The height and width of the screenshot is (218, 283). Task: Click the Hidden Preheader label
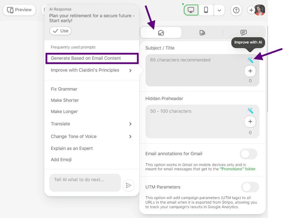click(164, 99)
